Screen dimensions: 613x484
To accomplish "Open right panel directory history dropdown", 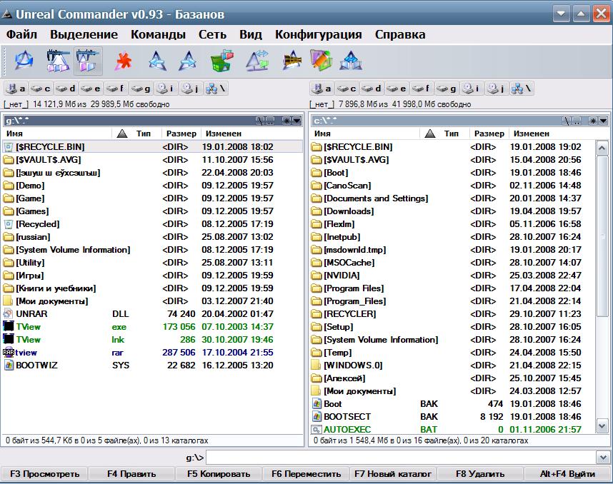I will (x=603, y=121).
